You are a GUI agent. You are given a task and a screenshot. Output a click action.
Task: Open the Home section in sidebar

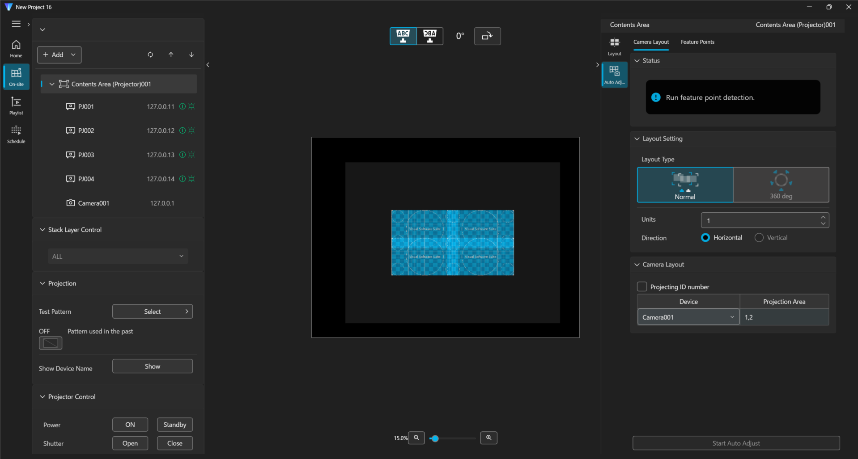click(16, 48)
